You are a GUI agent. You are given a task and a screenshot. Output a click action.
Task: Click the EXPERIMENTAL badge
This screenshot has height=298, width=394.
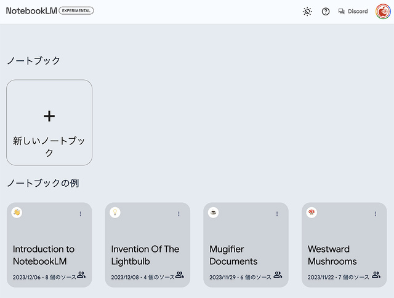coord(76,11)
